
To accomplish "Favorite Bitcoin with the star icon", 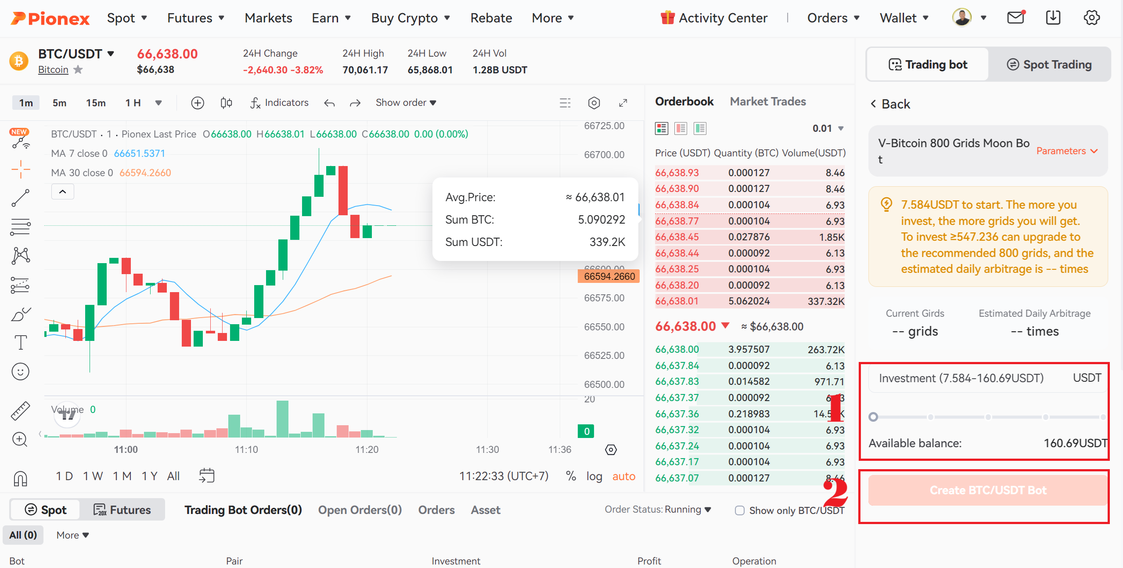I will [x=78, y=69].
